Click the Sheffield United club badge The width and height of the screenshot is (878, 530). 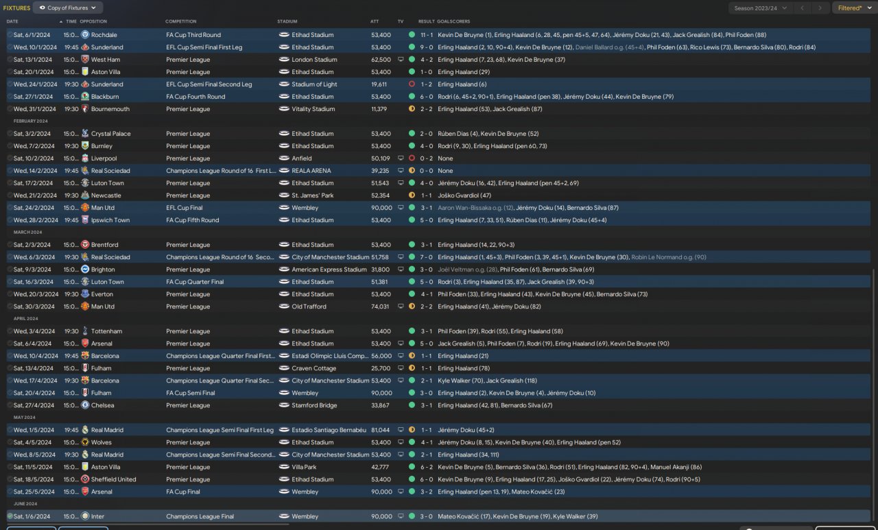(x=85, y=479)
